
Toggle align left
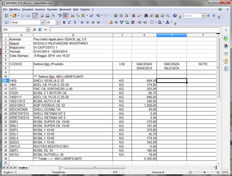pyautogui.click(x=82, y=22)
